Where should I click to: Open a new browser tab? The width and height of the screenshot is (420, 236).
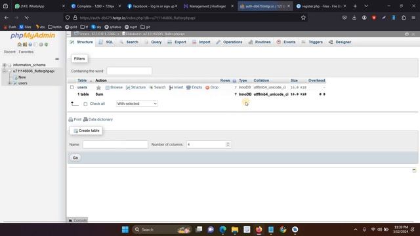coord(355,6)
